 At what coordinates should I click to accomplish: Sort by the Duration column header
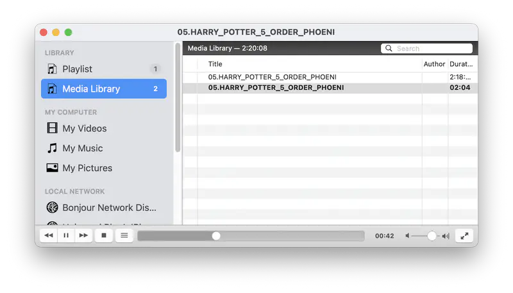tap(461, 64)
